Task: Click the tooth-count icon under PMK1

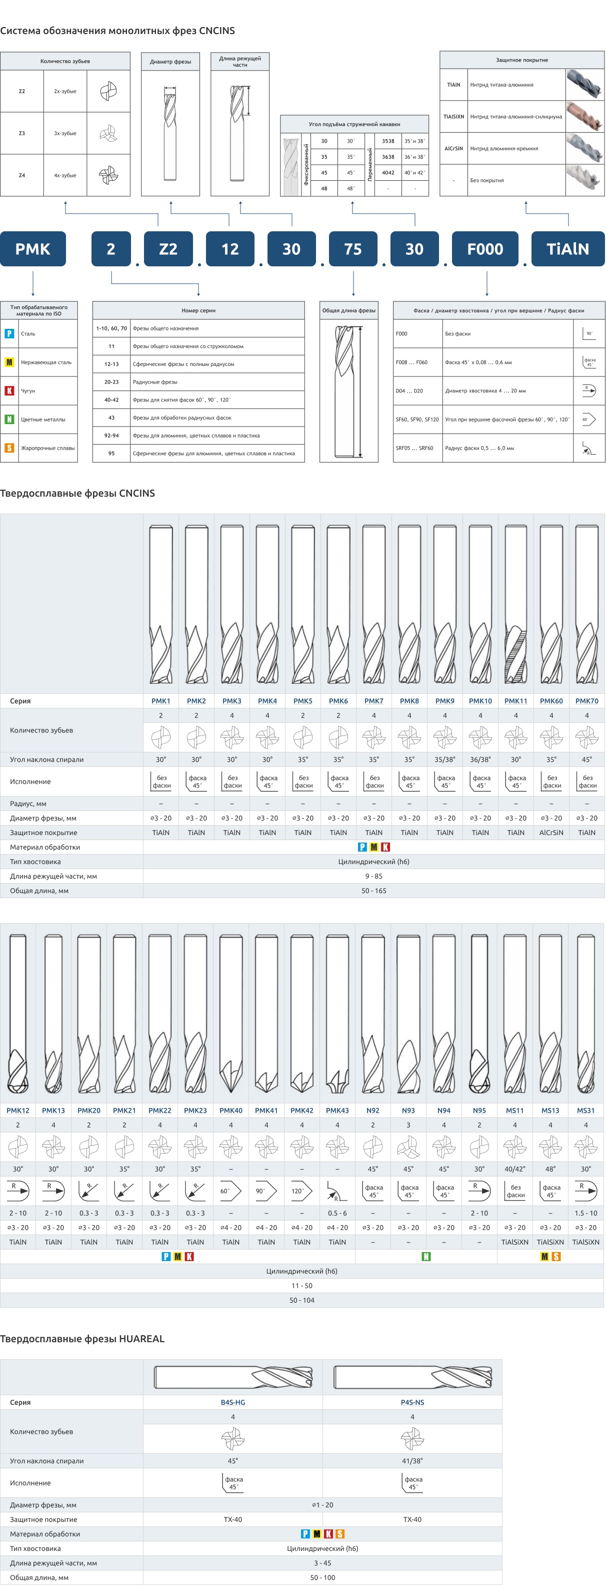Action: [x=161, y=736]
